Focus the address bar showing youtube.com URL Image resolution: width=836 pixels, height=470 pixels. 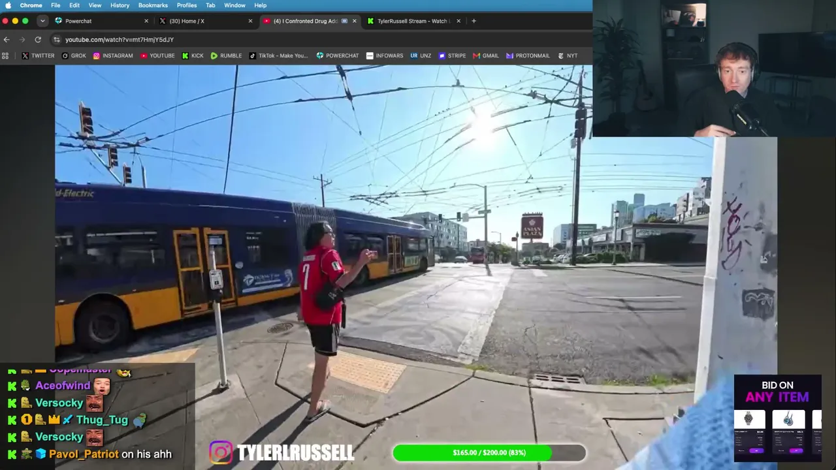(320, 39)
